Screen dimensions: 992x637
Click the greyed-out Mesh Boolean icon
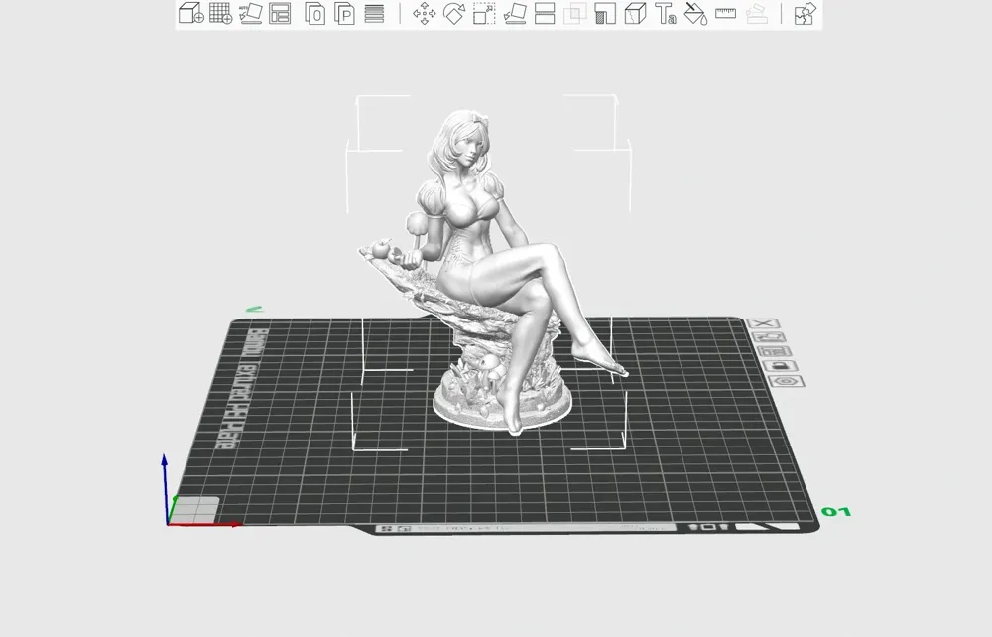coord(574,13)
